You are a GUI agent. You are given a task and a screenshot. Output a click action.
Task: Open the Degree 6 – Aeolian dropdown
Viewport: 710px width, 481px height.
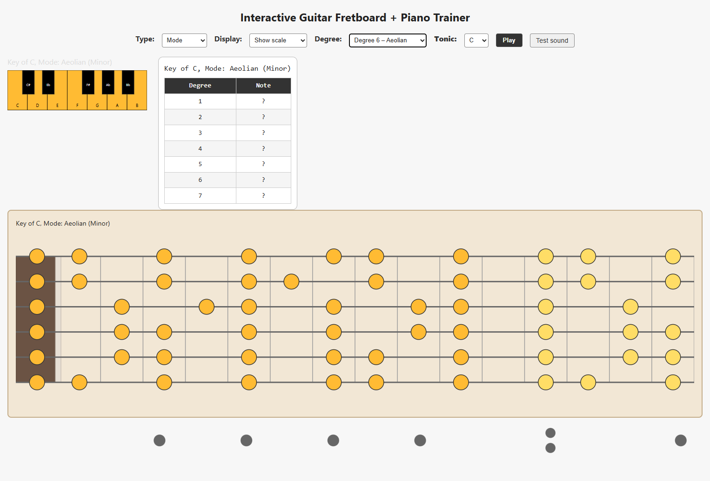pyautogui.click(x=388, y=40)
